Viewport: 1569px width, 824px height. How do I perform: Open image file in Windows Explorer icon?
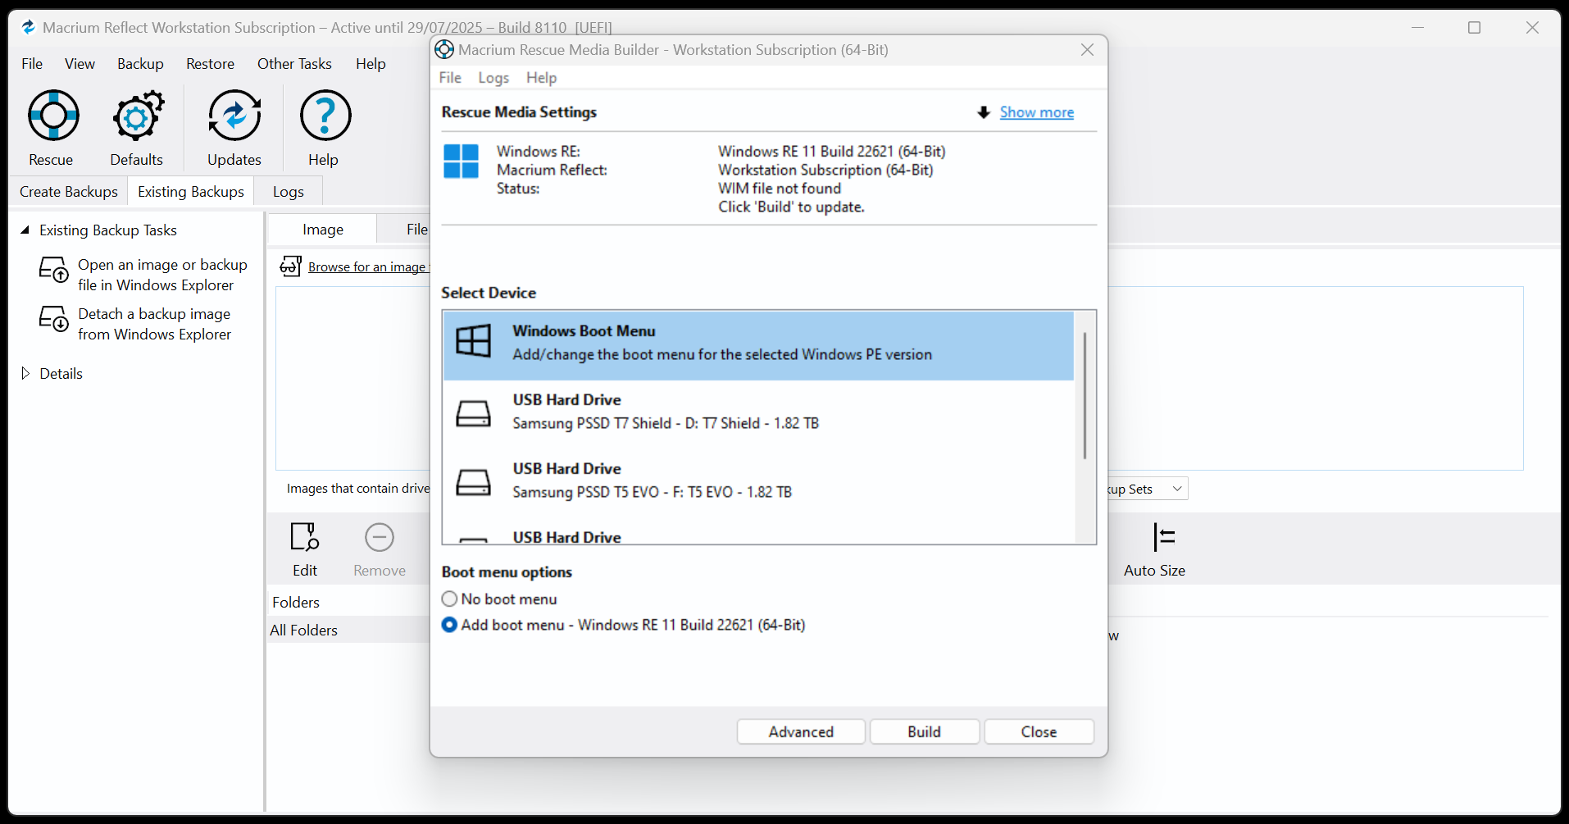point(54,270)
